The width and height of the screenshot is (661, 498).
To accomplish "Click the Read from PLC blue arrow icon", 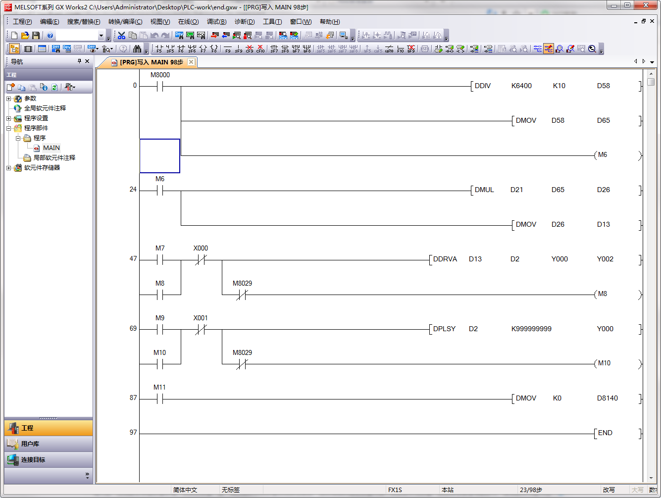I will coord(225,36).
